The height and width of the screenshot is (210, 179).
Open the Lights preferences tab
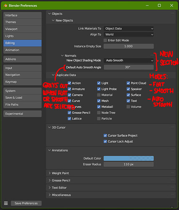(x=23, y=36)
